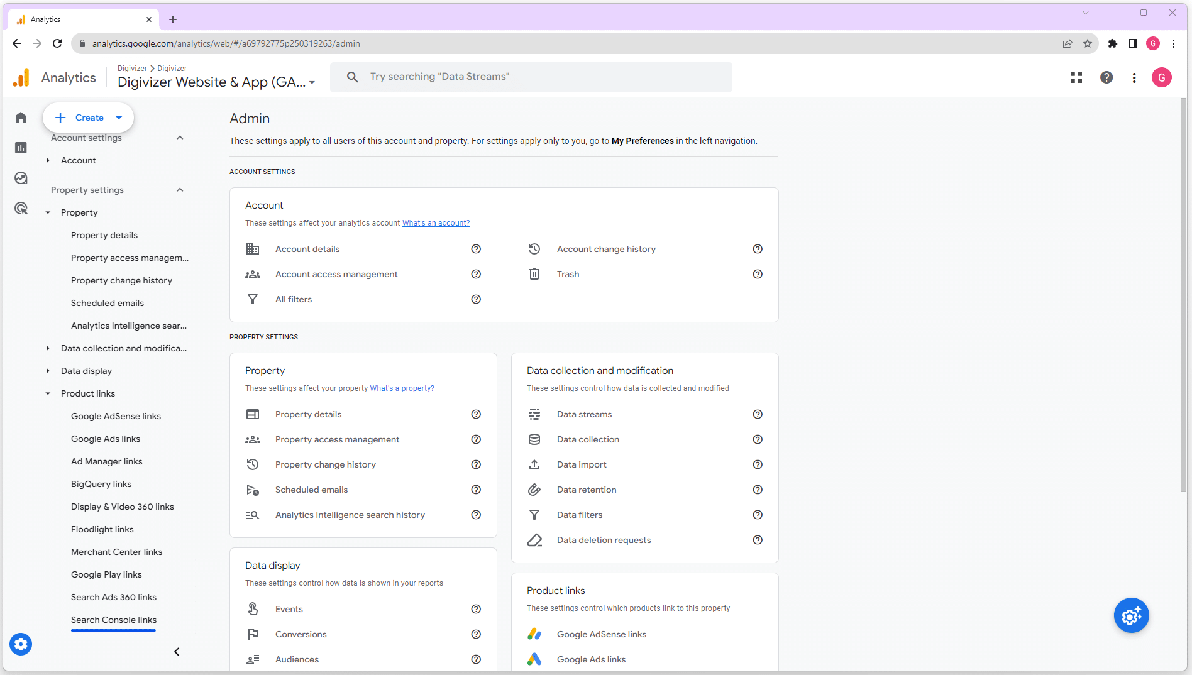Open the Create button dropdown arrow
The width and height of the screenshot is (1192, 675).
pos(118,118)
